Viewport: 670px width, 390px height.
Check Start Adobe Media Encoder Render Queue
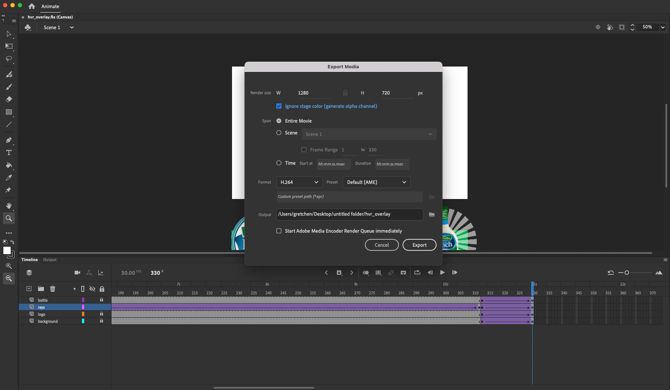point(279,231)
